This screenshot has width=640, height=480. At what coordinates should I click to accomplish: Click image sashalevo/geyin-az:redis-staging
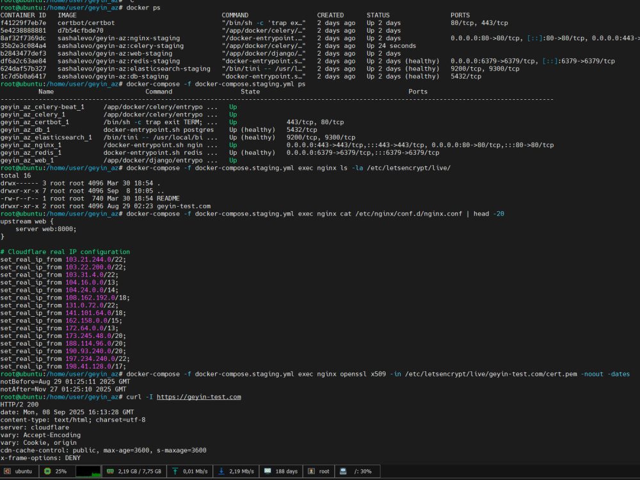point(119,61)
